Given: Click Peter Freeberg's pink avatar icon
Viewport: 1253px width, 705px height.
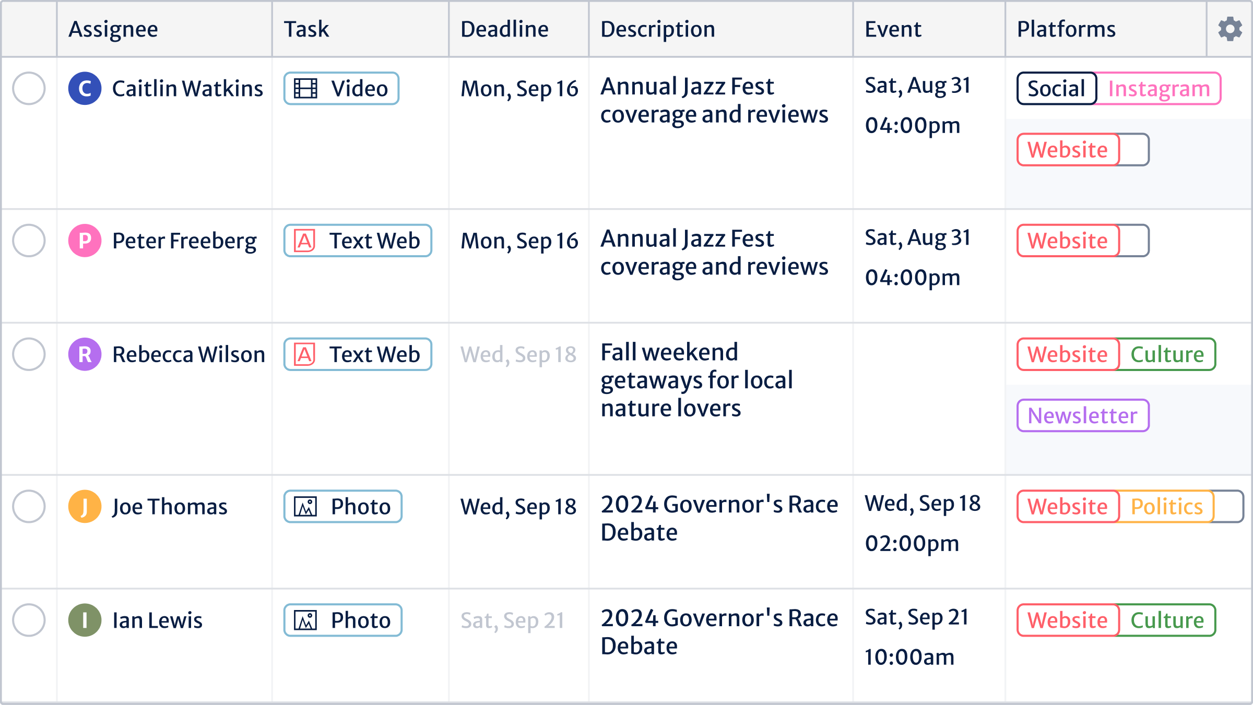Looking at the screenshot, I should [85, 241].
